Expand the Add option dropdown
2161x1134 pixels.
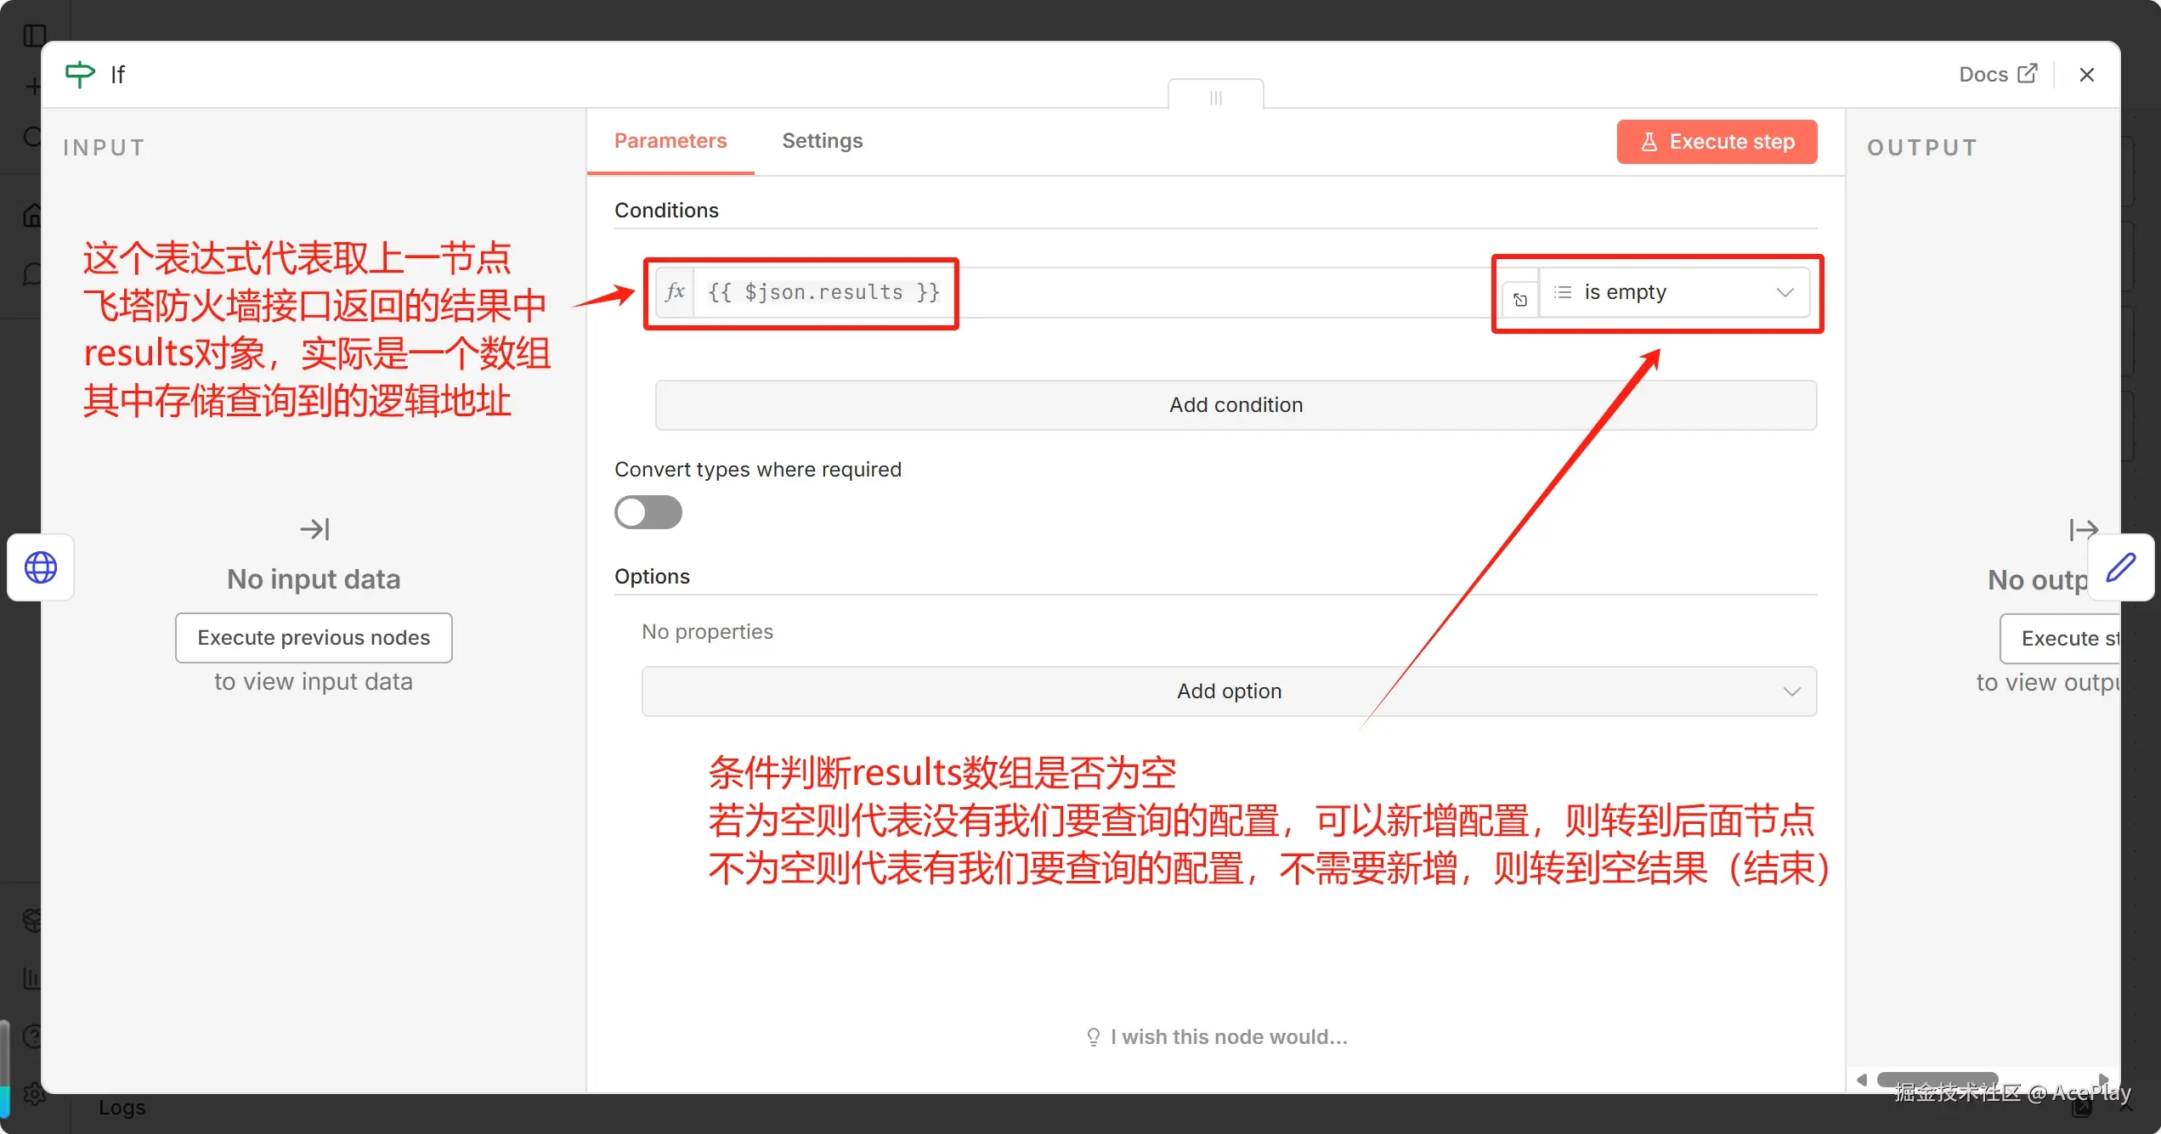pyautogui.click(x=1229, y=691)
